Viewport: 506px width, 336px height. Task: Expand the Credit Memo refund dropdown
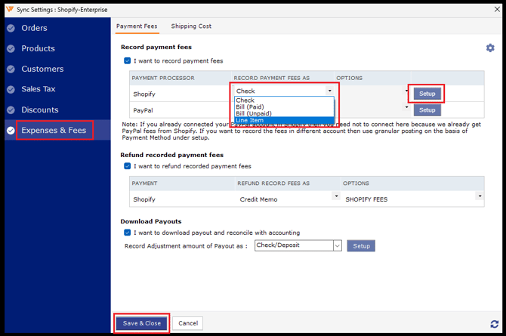pos(336,197)
